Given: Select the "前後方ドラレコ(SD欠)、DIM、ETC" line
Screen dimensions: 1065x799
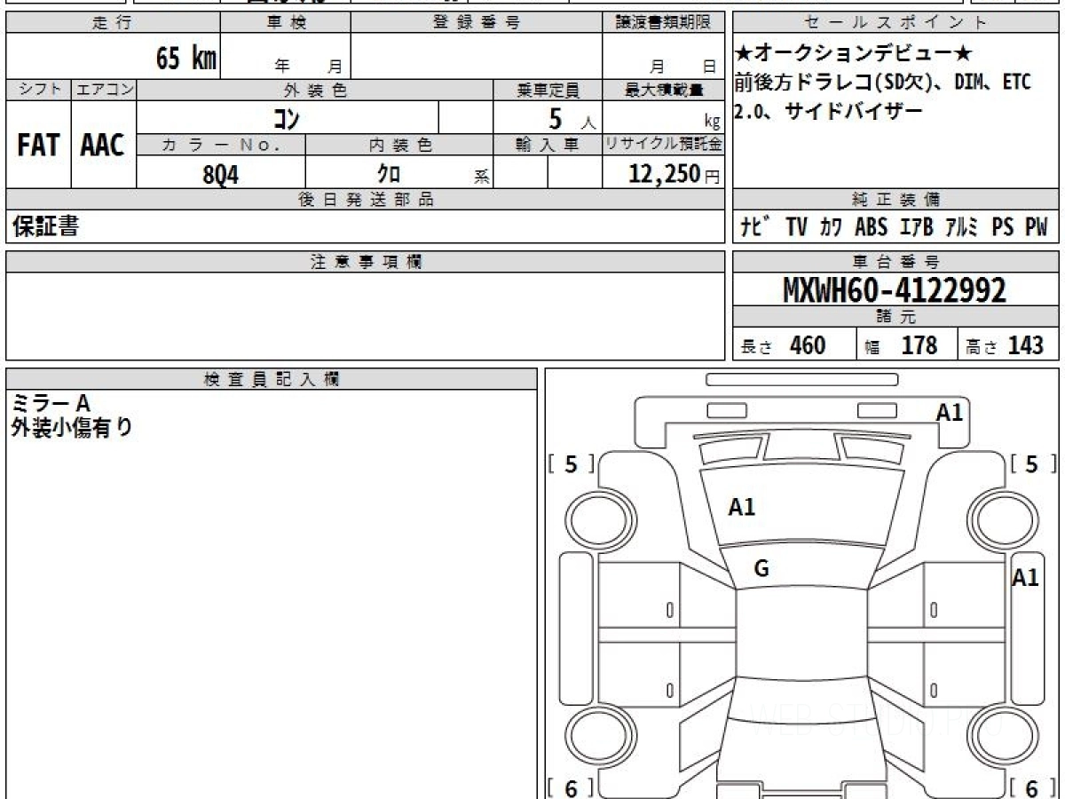Looking at the screenshot, I should coord(884,83).
